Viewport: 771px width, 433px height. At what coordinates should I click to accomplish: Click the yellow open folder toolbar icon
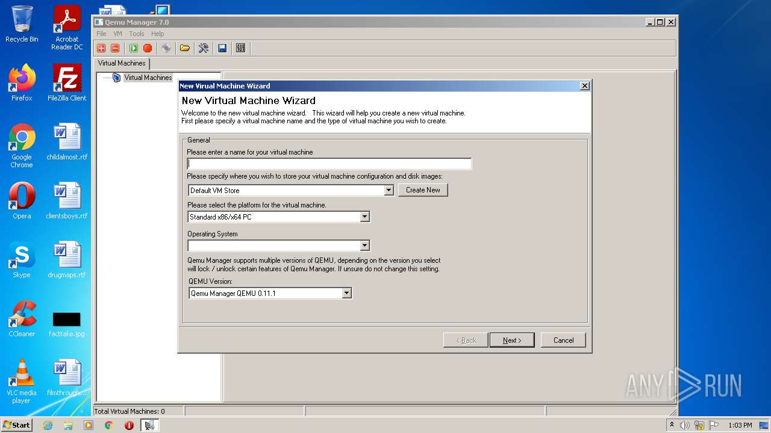tap(185, 48)
